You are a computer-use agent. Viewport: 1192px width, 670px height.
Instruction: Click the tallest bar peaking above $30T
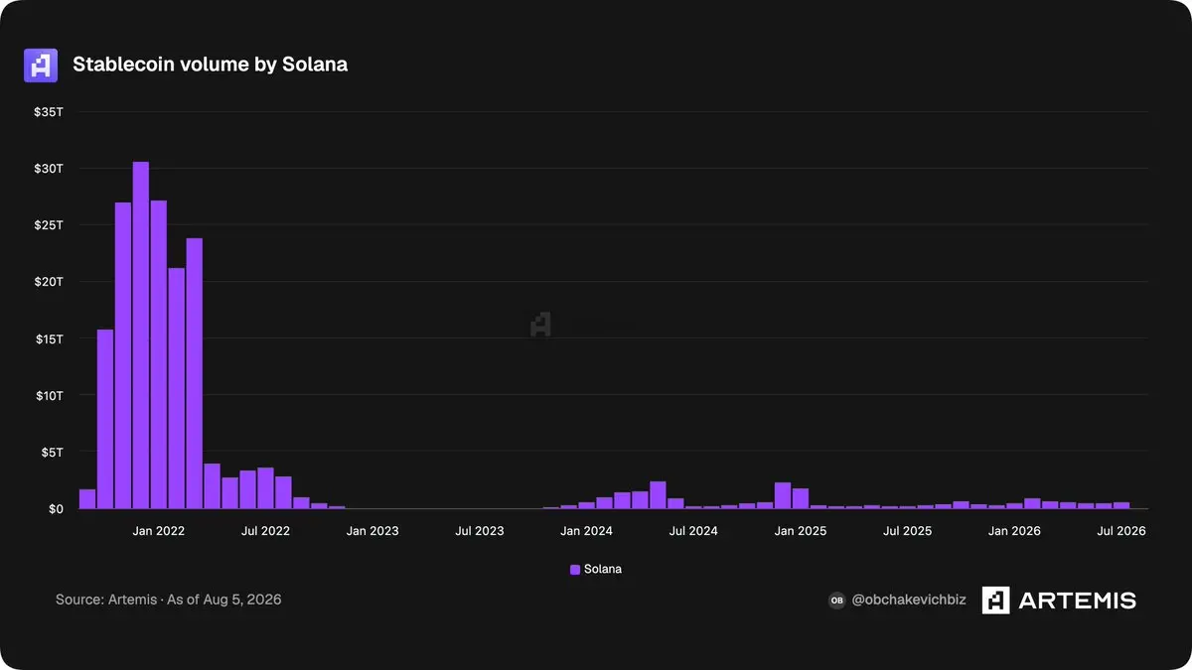141,335
